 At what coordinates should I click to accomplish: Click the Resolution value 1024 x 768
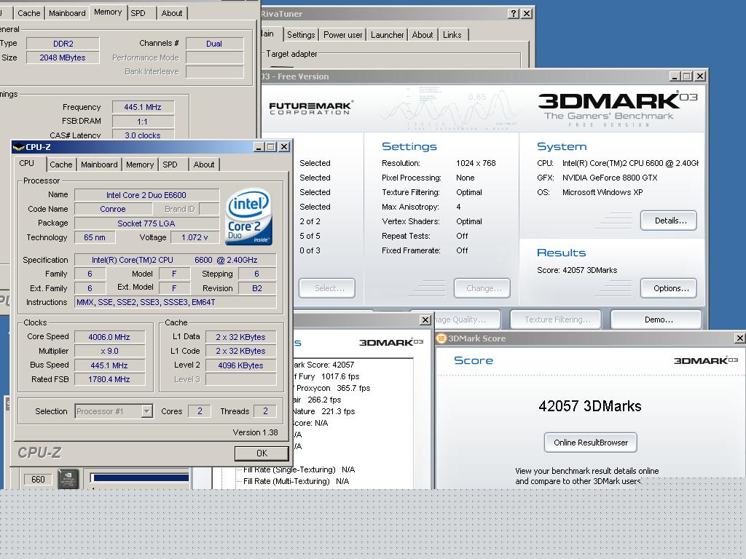pos(476,163)
